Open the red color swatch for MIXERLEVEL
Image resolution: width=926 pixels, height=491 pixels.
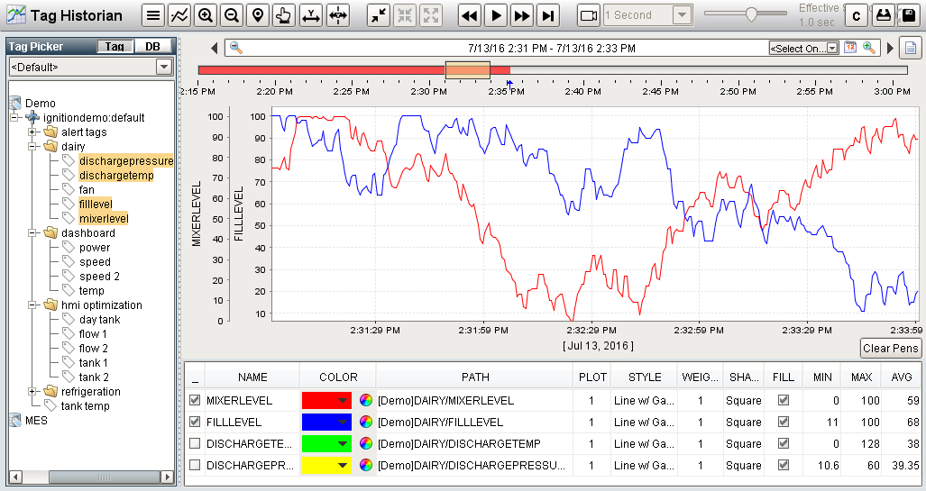click(325, 400)
